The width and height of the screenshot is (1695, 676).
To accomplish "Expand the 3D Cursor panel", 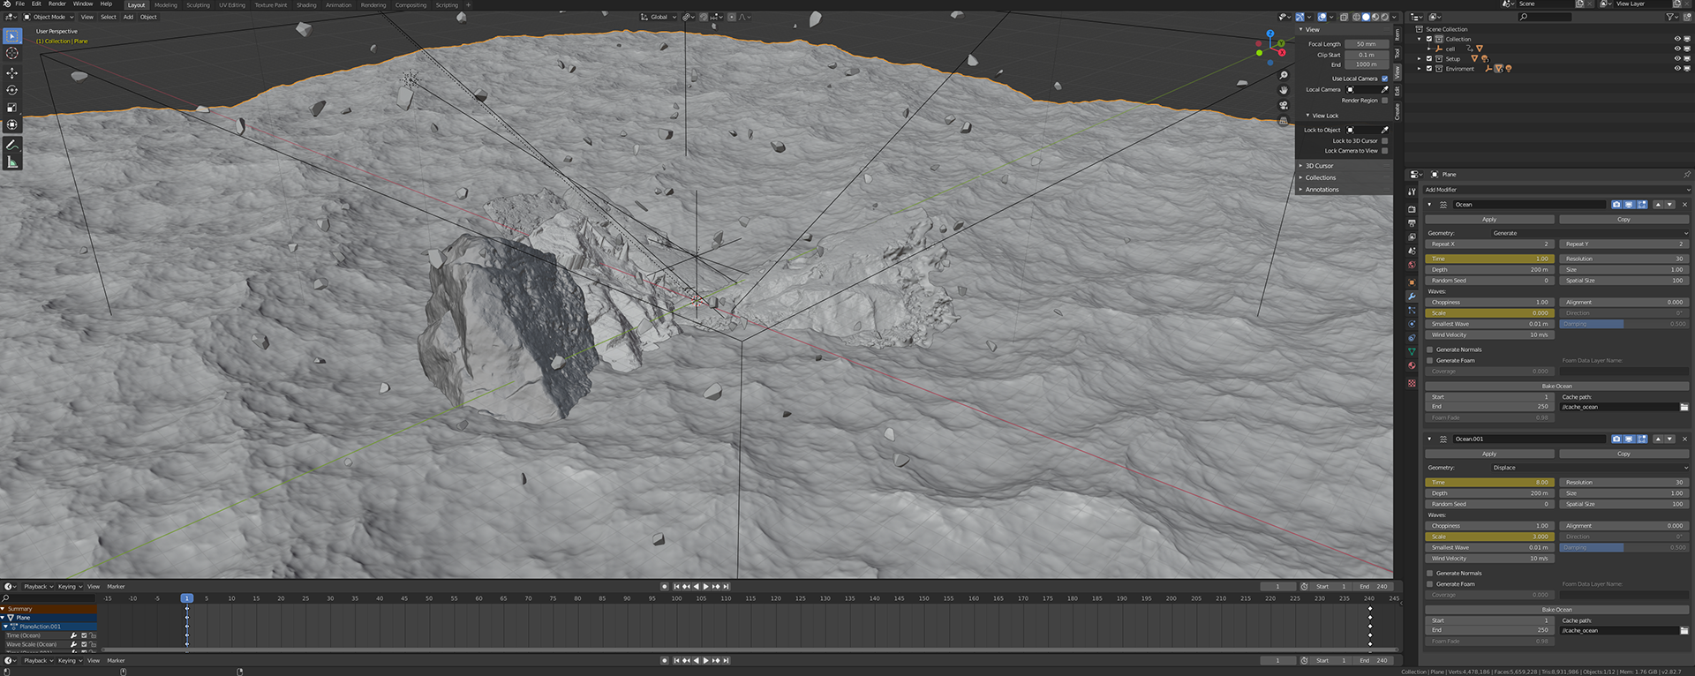I will coord(1319,166).
